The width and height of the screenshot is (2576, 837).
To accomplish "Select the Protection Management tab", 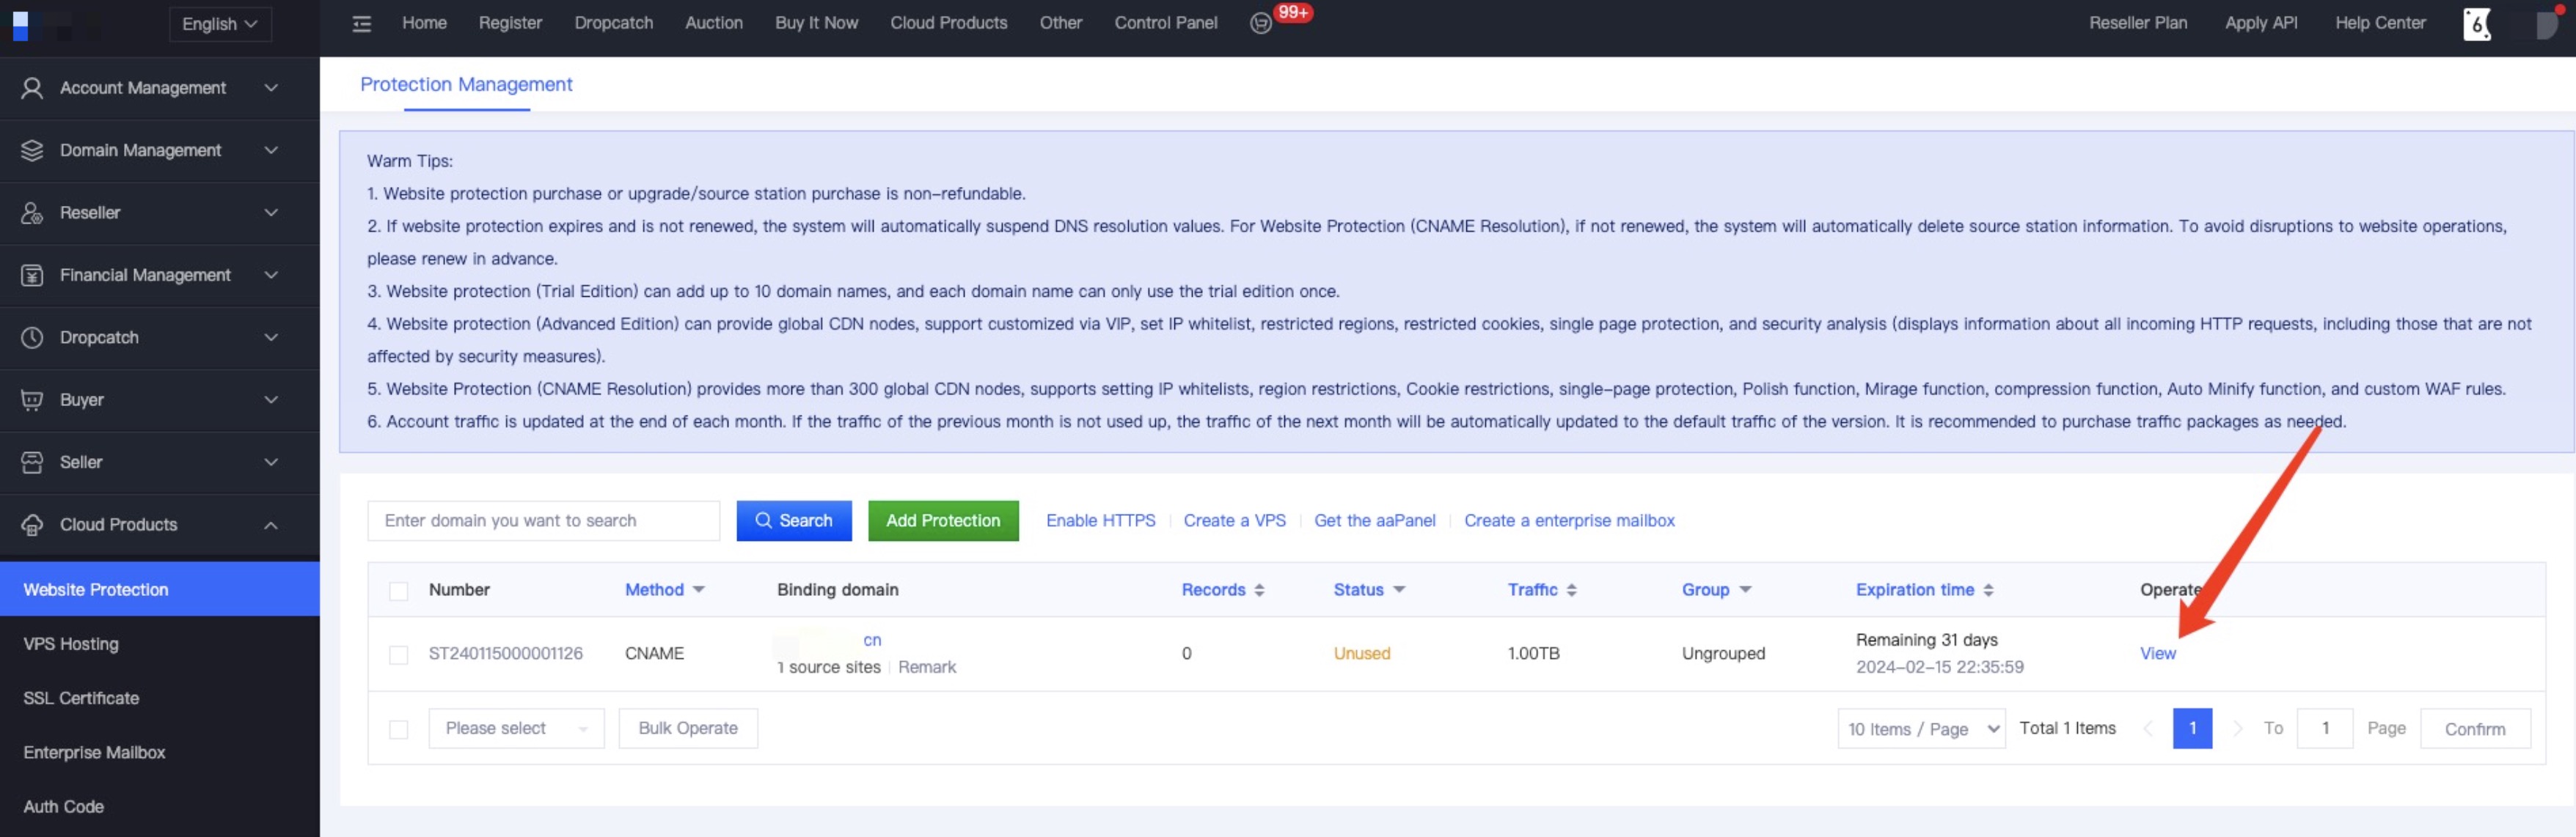I will coord(466,85).
